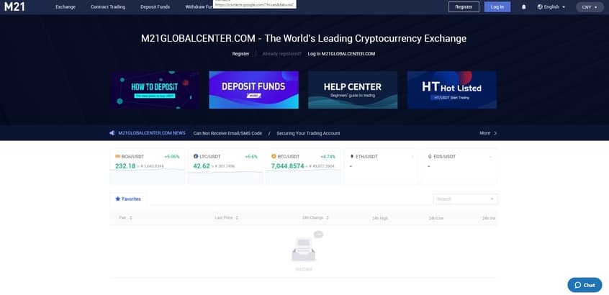This screenshot has height=295, width=609.
Task: Open the Exchange menu
Action: pos(66,7)
